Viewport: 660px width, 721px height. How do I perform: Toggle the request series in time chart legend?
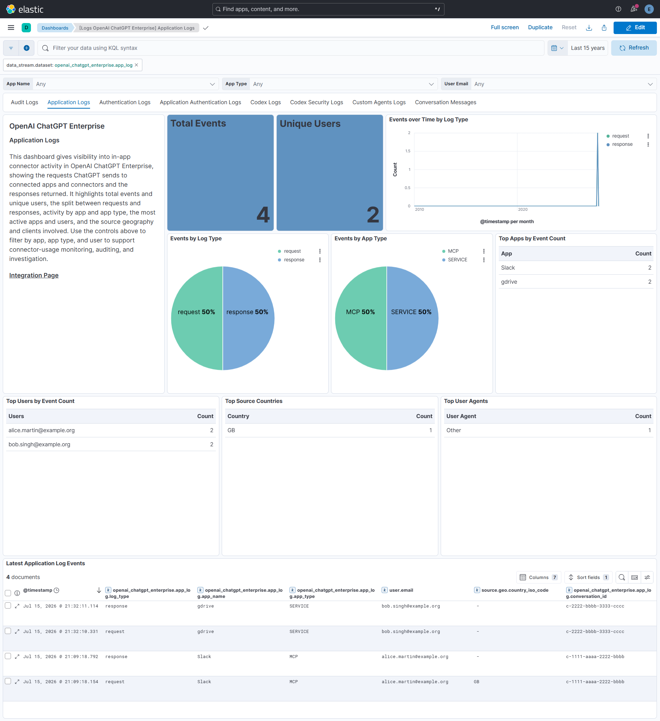620,136
